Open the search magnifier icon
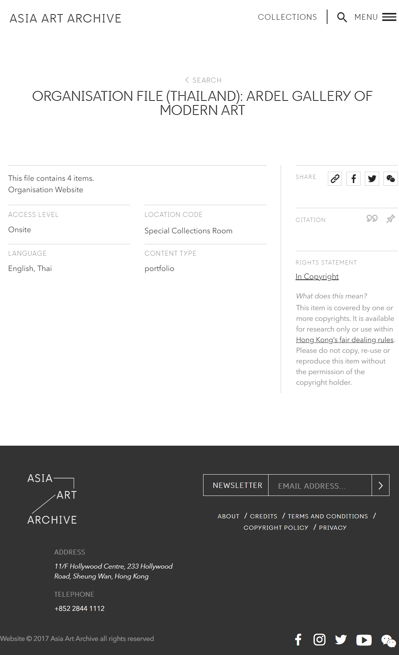 point(342,18)
